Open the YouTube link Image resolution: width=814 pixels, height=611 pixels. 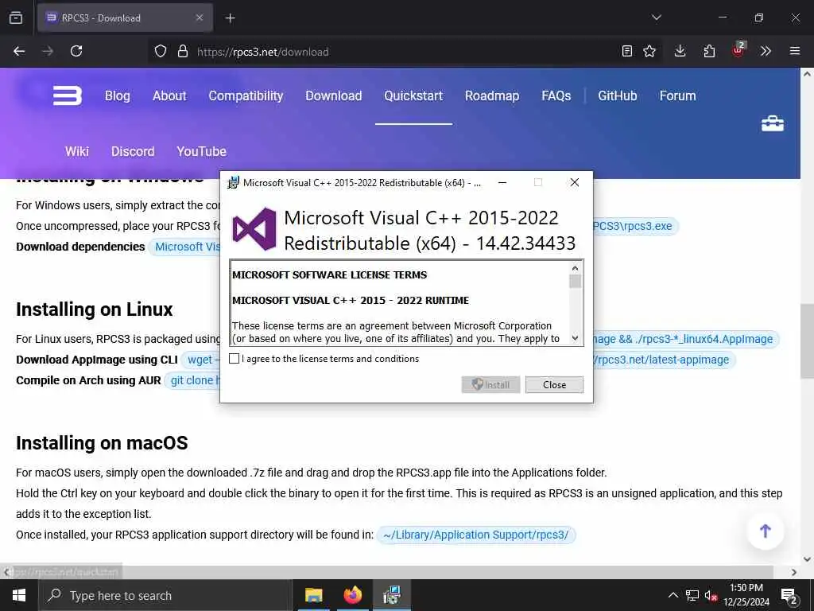tap(201, 151)
